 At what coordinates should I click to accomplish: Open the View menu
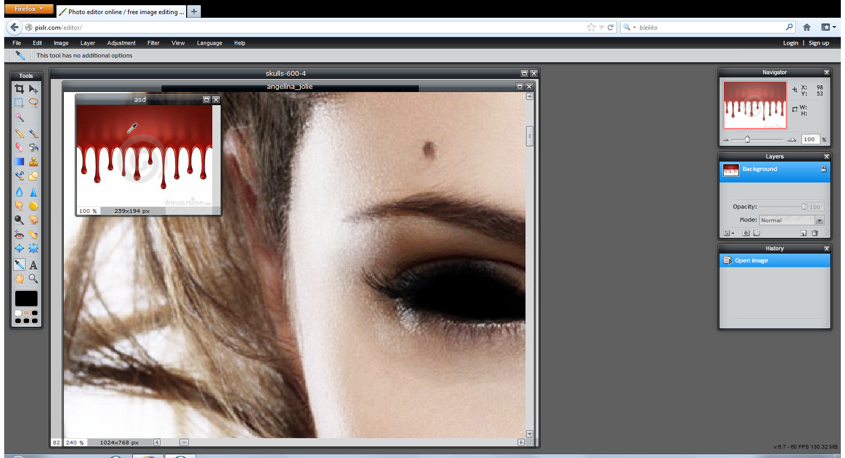pyautogui.click(x=178, y=43)
